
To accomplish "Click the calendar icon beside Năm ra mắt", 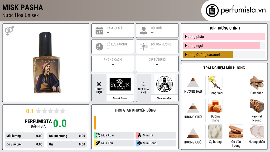I will [99, 31].
